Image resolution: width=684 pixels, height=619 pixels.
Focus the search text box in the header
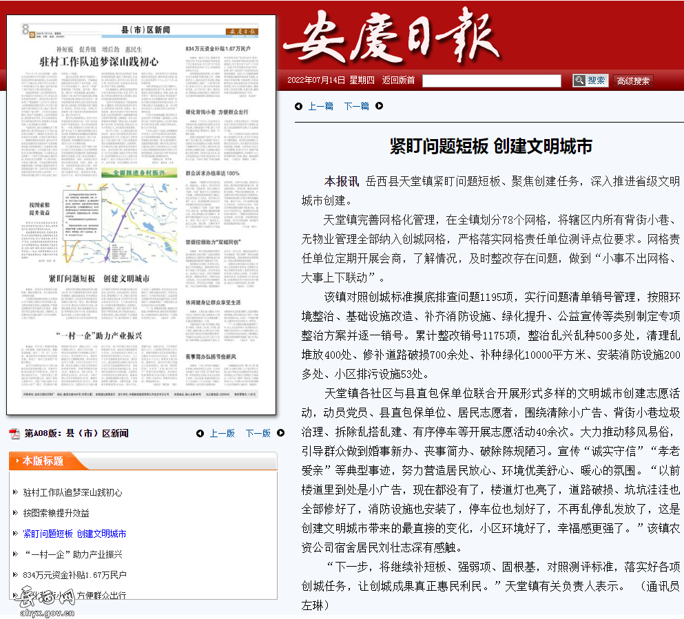click(x=492, y=81)
